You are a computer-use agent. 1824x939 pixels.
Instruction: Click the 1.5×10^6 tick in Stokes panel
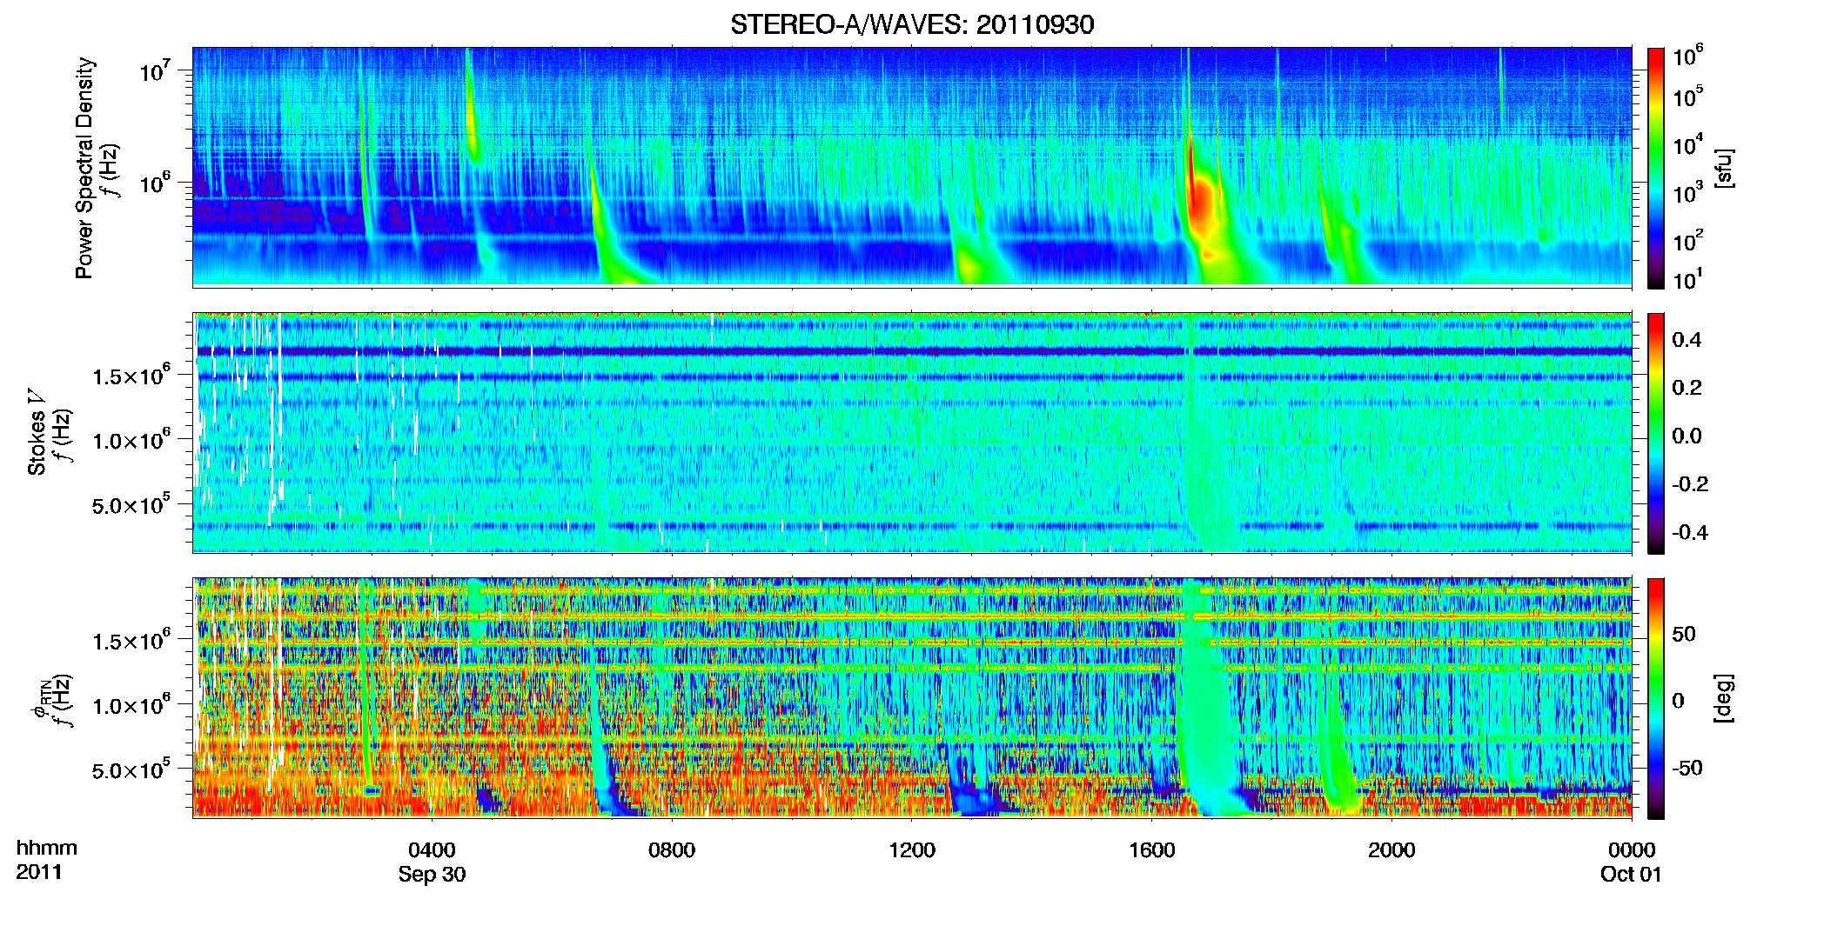131,375
